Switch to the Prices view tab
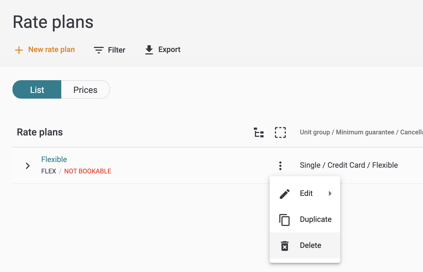 point(85,90)
